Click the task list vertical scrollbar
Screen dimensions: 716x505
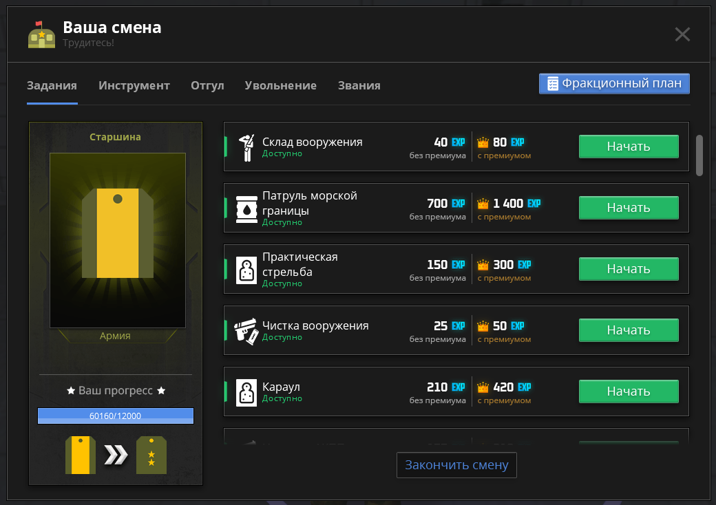pos(699,155)
